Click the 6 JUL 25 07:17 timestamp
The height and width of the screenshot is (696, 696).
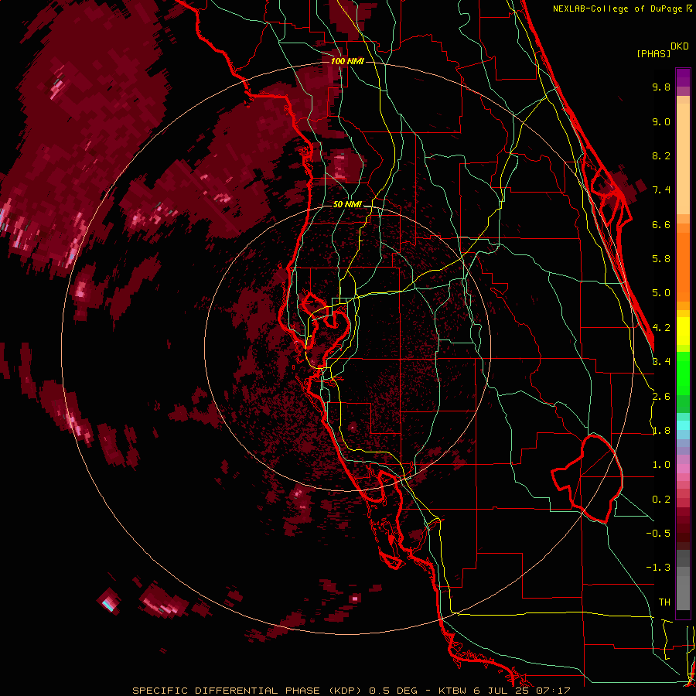click(521, 691)
